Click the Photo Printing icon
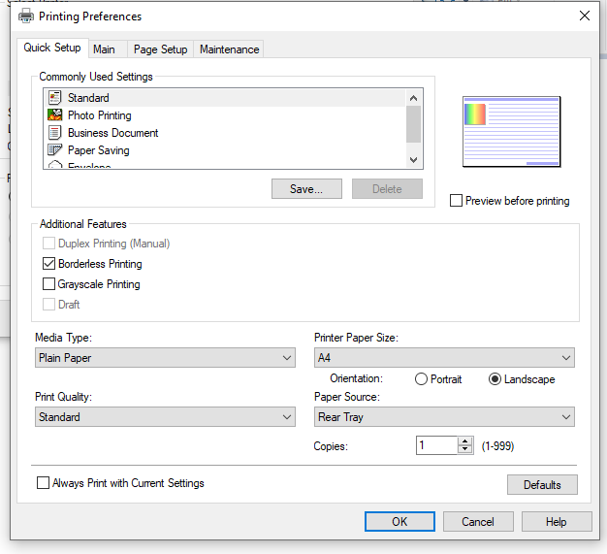 click(55, 115)
